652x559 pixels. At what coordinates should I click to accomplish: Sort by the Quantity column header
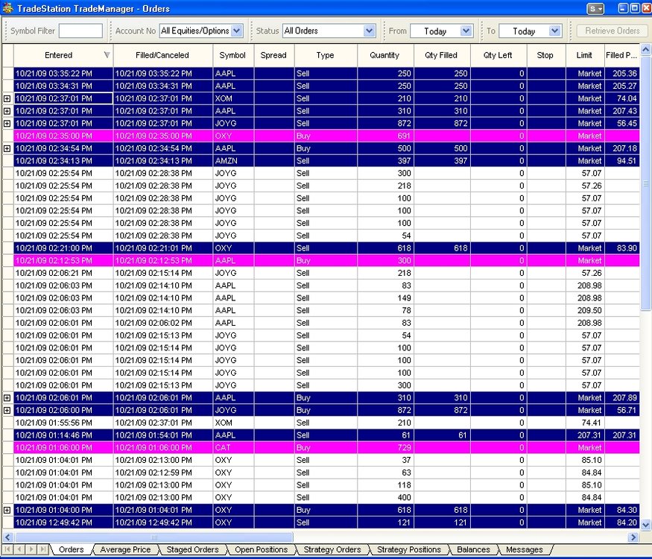coord(385,55)
